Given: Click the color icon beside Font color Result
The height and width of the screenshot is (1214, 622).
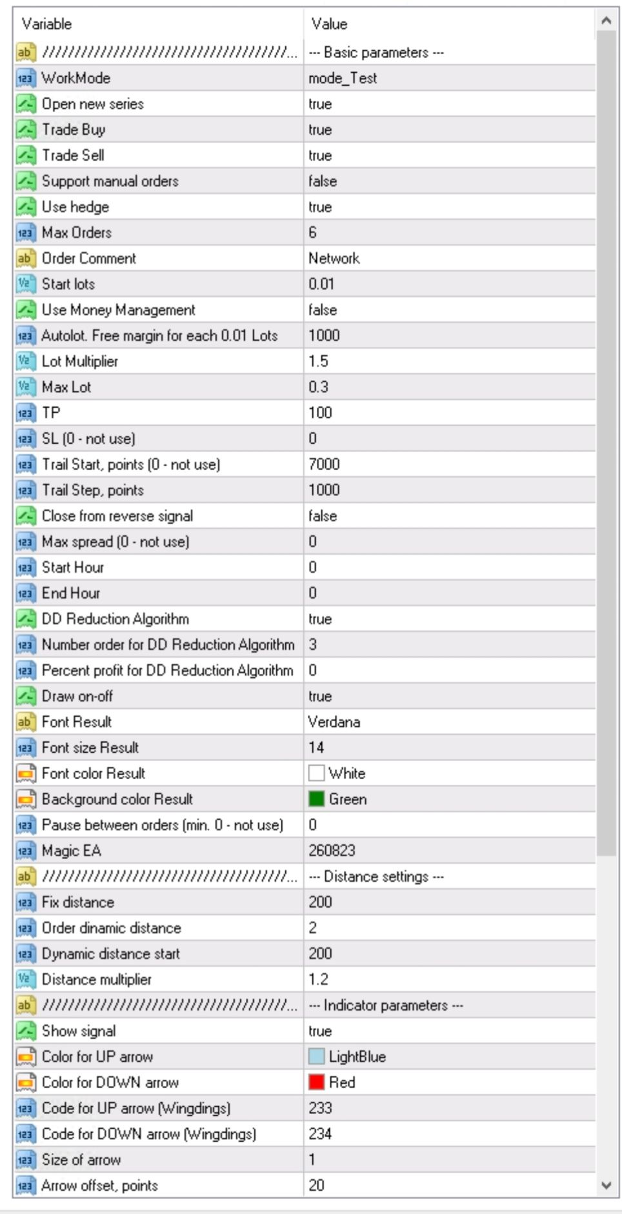Looking at the screenshot, I should (x=25, y=773).
